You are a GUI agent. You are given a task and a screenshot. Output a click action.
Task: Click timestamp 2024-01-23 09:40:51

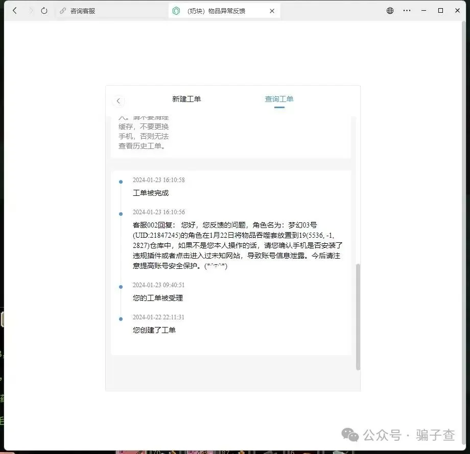pyautogui.click(x=158, y=285)
